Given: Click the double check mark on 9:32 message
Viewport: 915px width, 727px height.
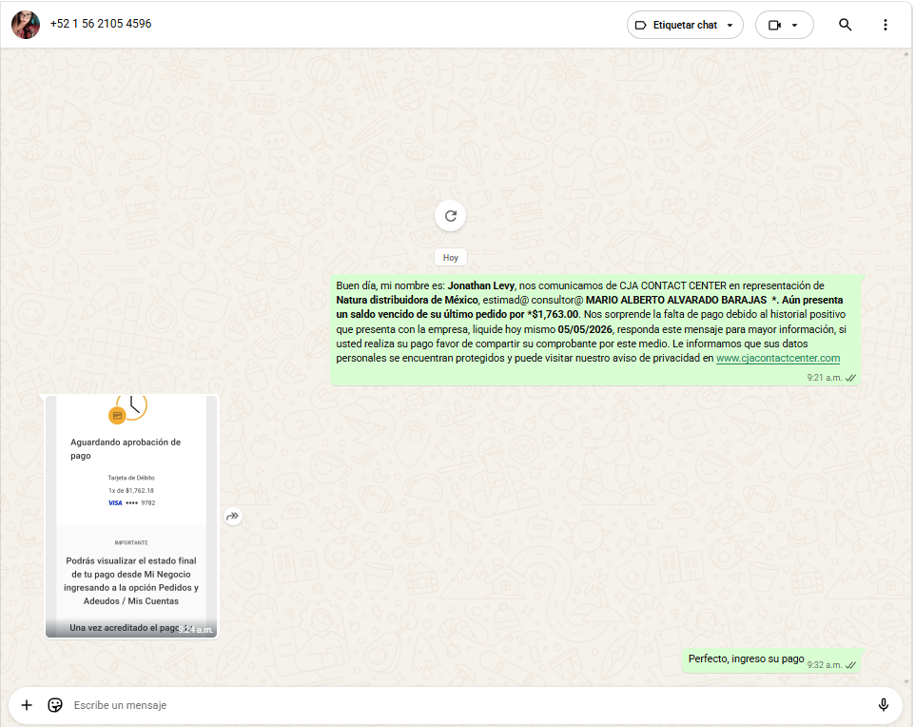Looking at the screenshot, I should click(851, 665).
